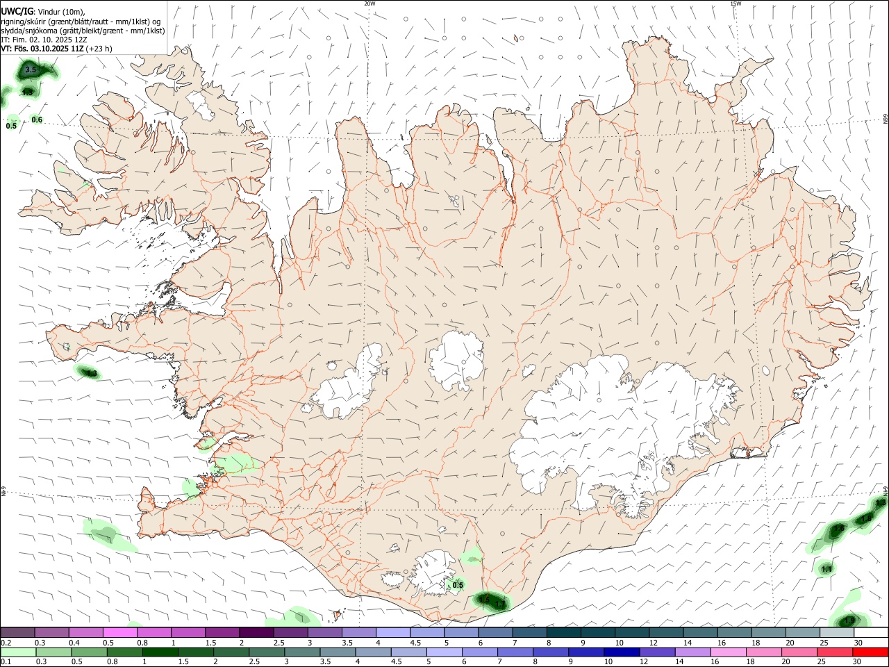Click the light lavender snow swatch starting at 4
The height and width of the screenshot is (667, 889).
pyautogui.click(x=393, y=632)
